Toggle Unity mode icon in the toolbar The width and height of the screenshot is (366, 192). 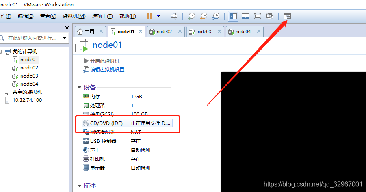[270, 16]
